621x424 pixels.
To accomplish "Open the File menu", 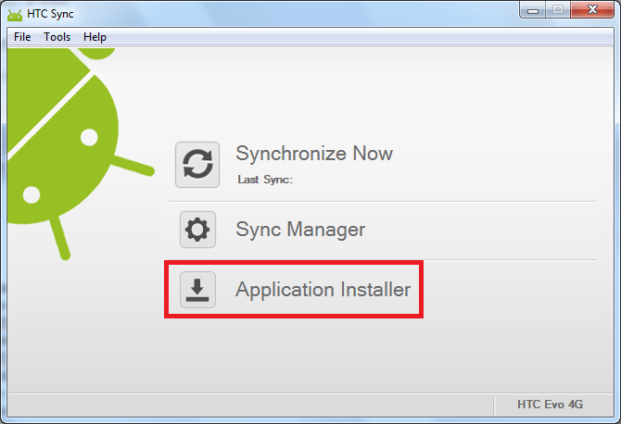I will point(22,37).
